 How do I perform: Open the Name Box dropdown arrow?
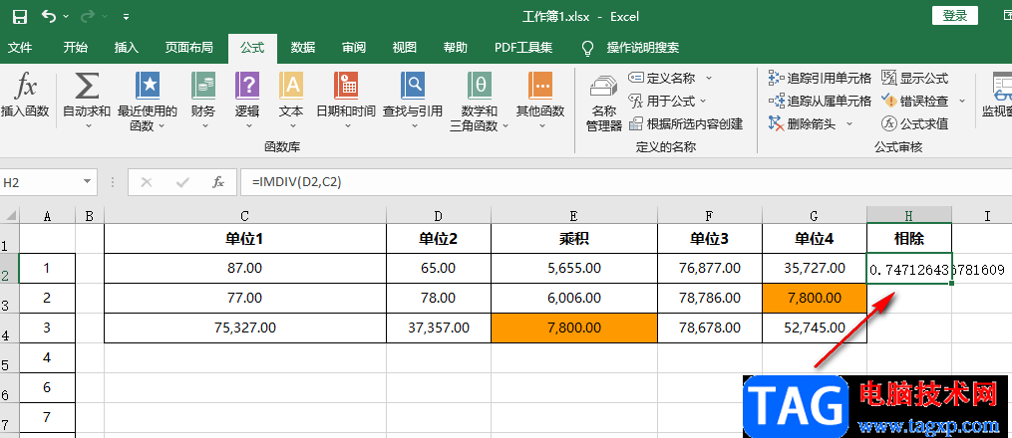pos(88,183)
